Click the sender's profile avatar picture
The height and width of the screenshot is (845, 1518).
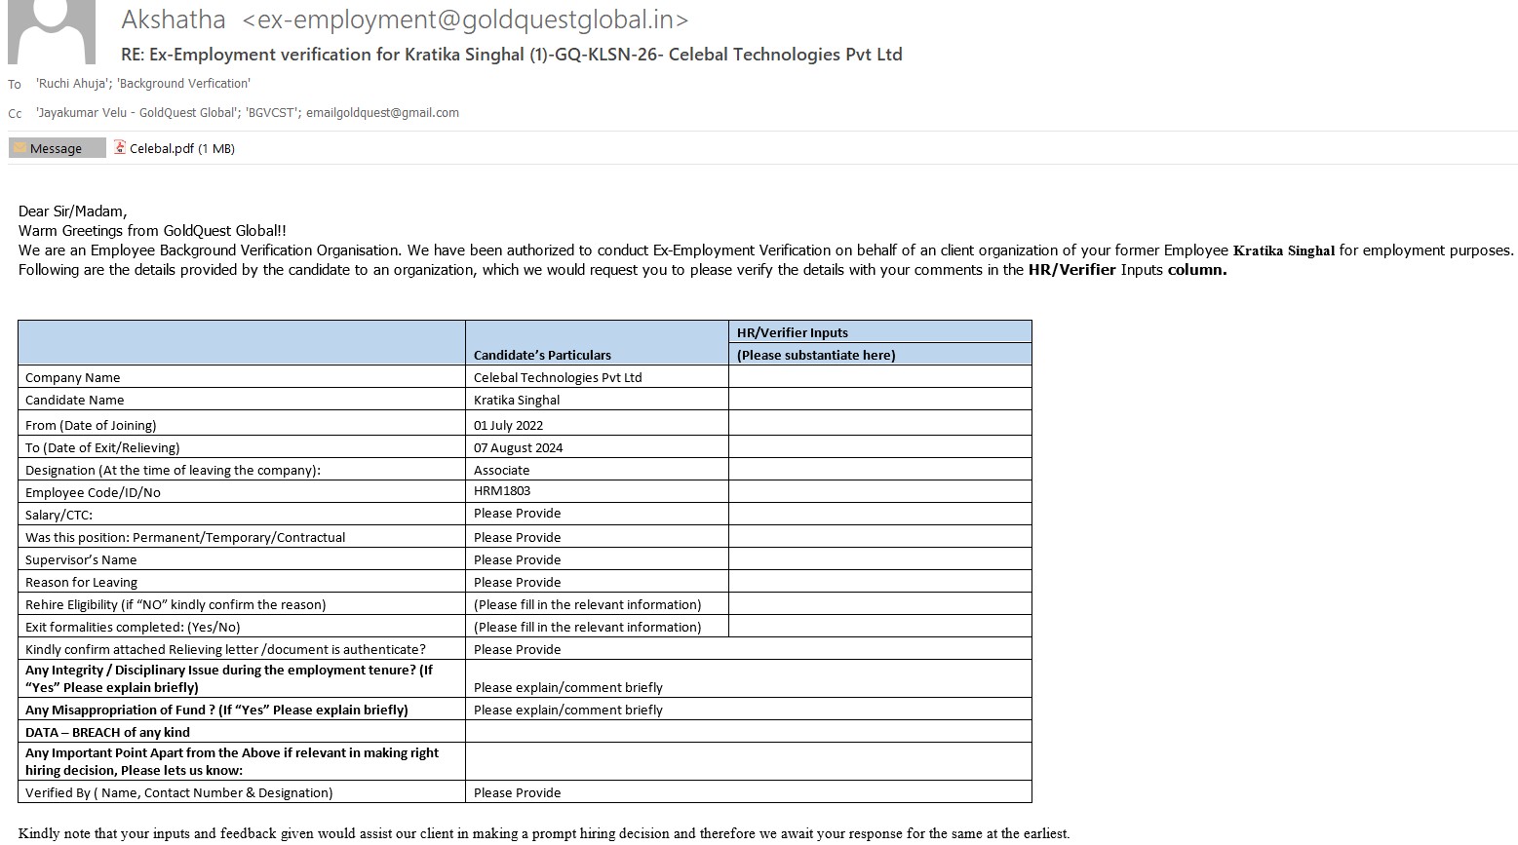tap(52, 31)
